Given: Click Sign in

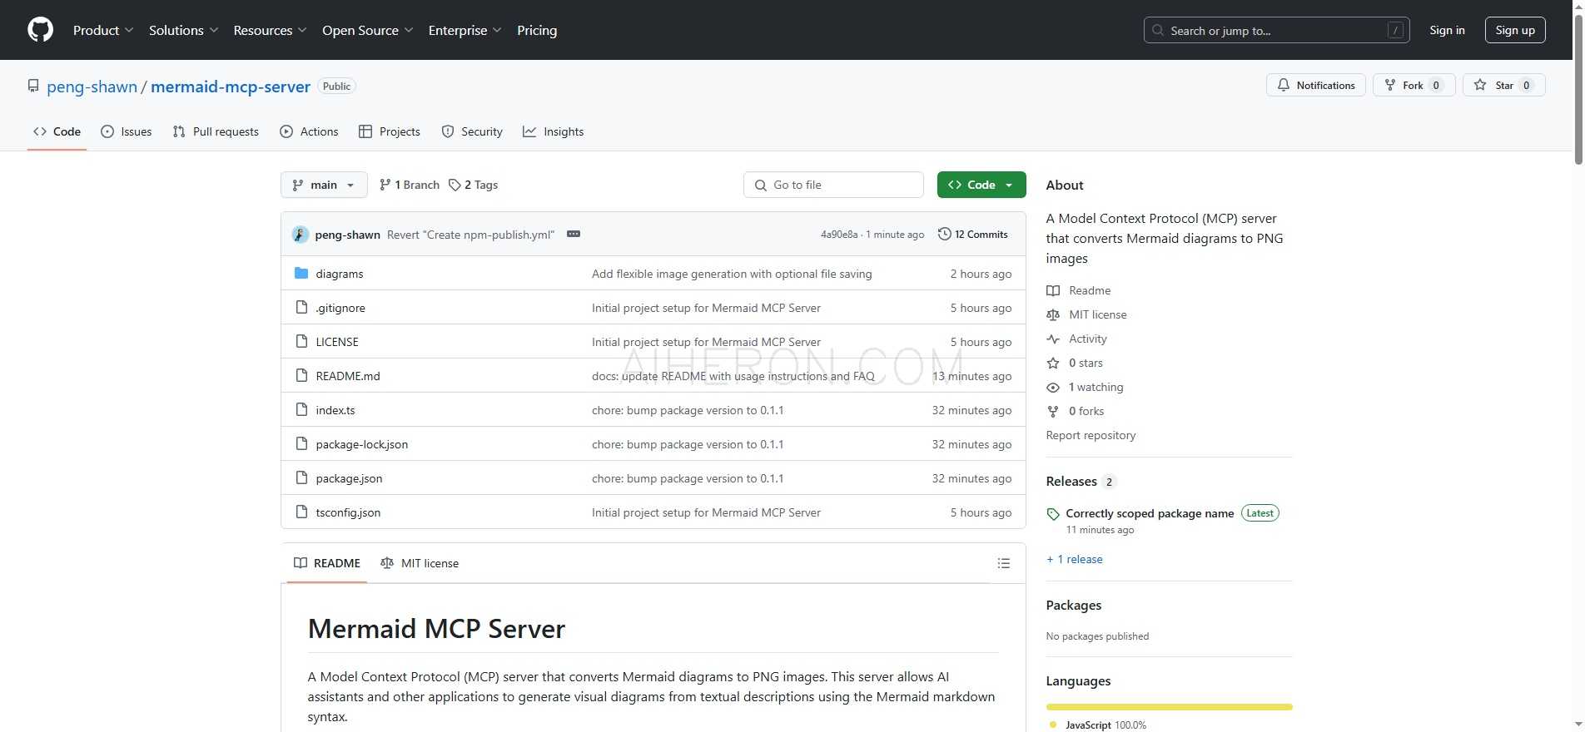Looking at the screenshot, I should 1447,30.
